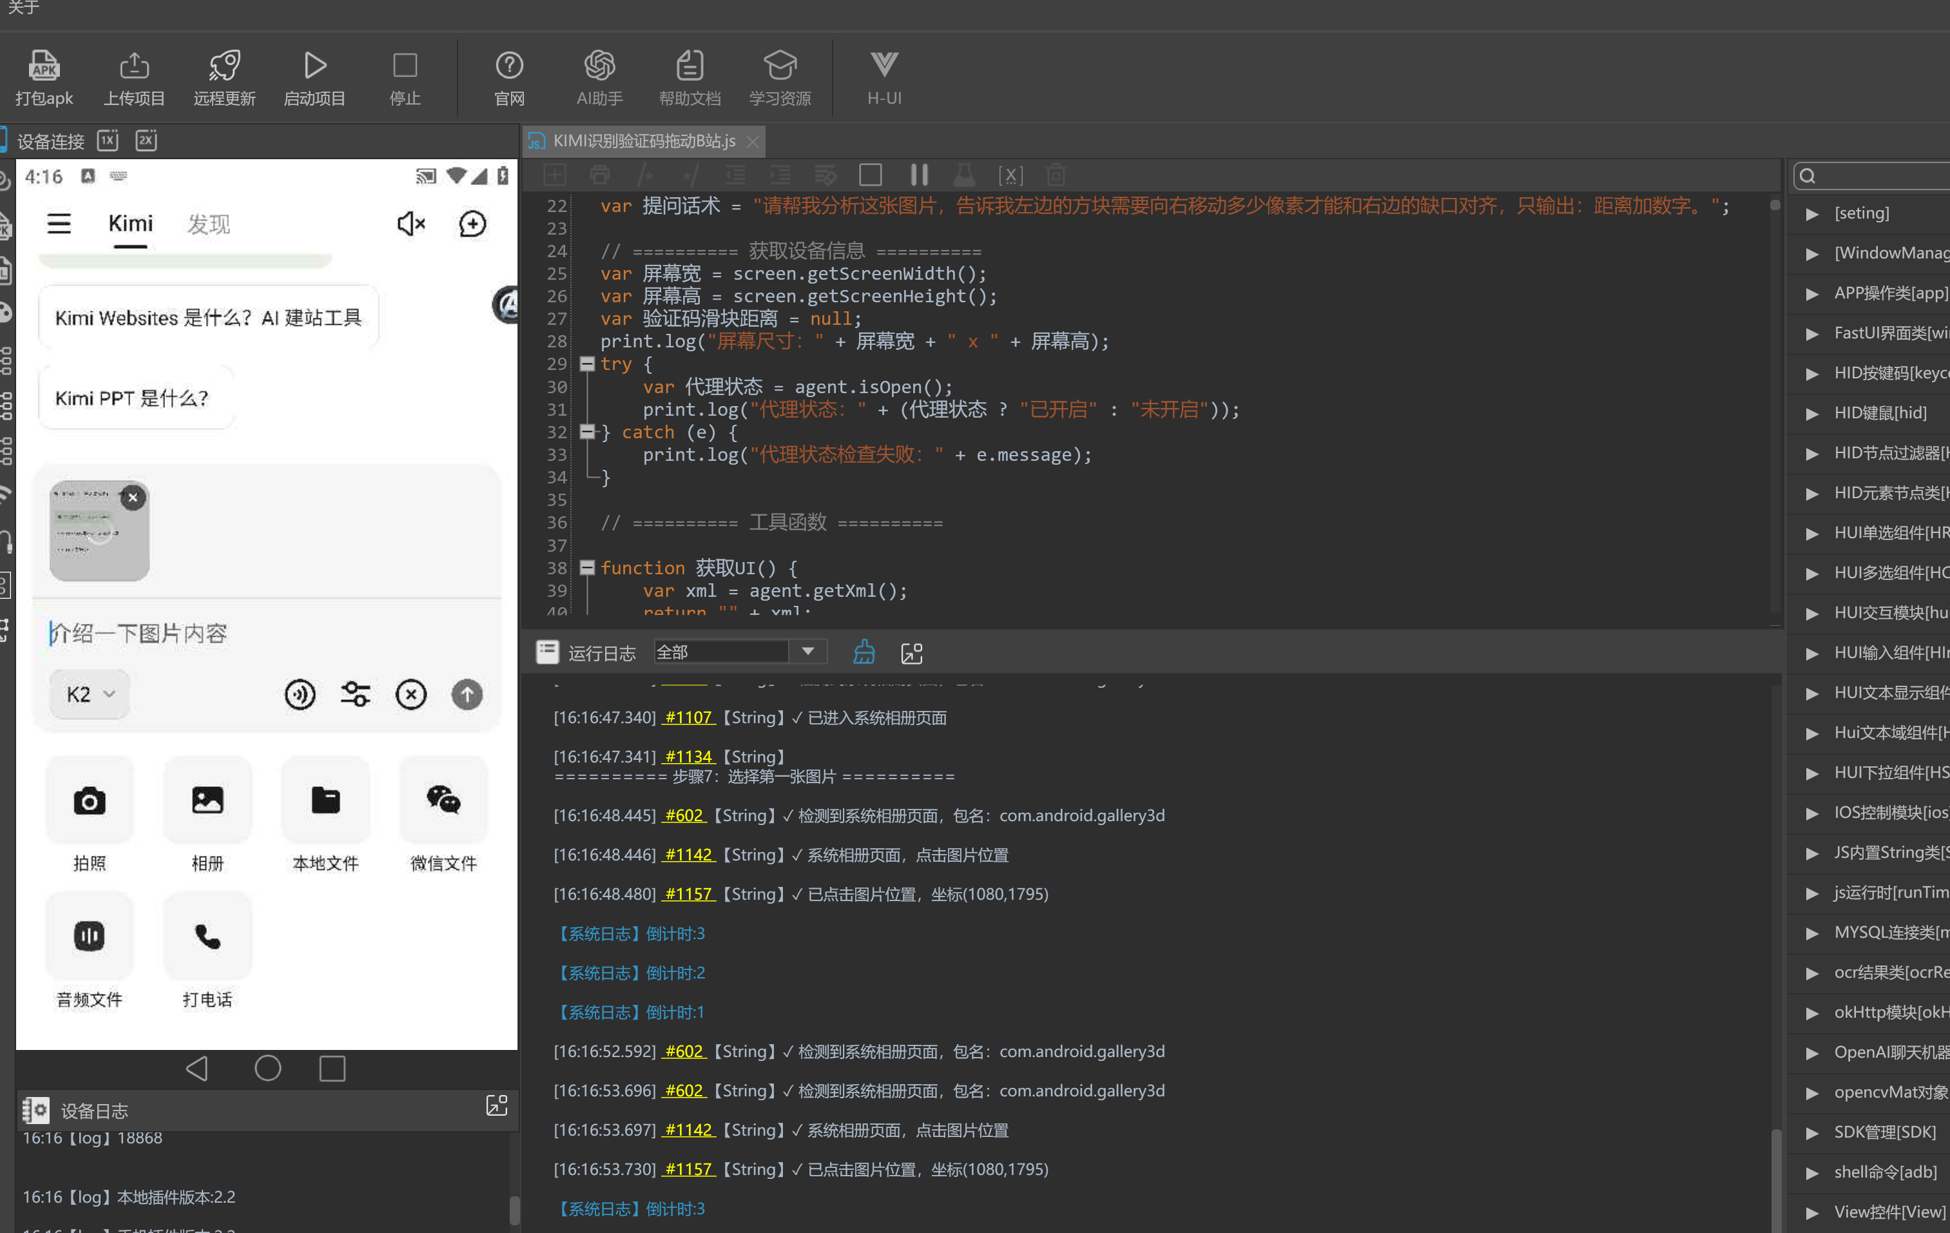
Task: Start project with 启动项目 play icon
Action: (315, 66)
